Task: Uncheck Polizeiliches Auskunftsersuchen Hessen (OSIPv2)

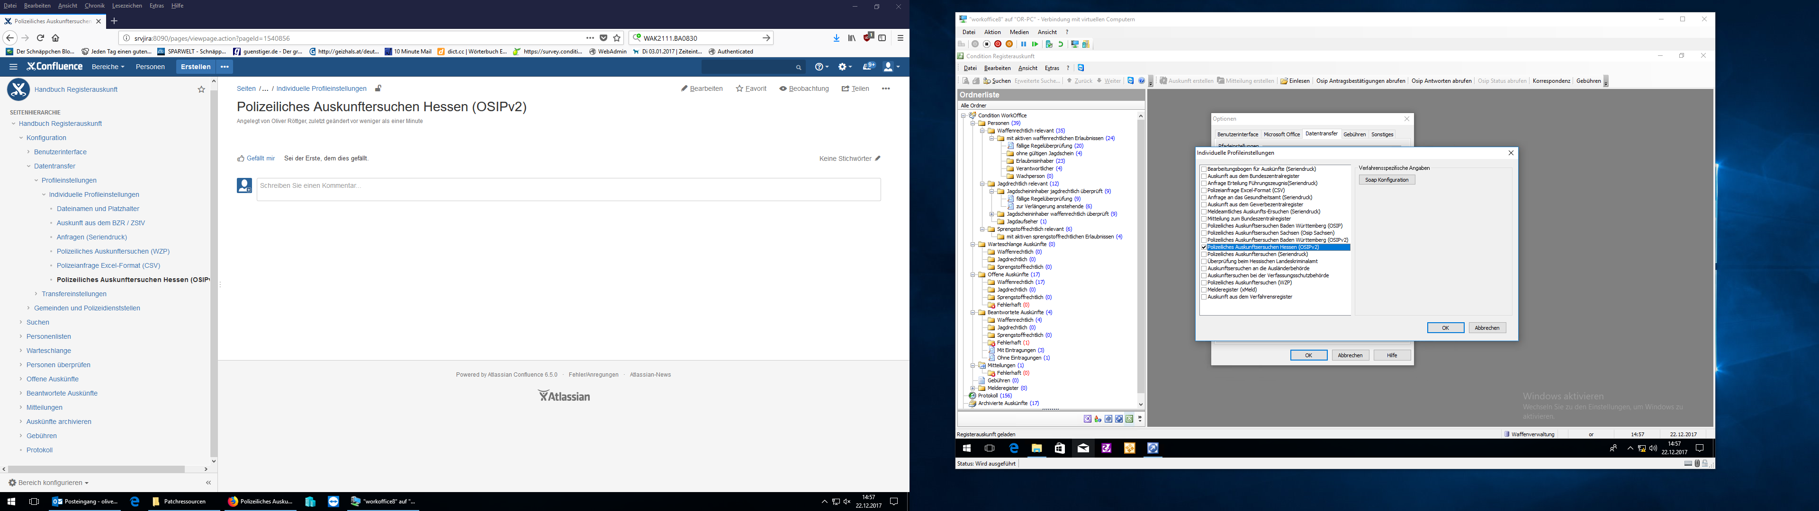Action: [1204, 247]
